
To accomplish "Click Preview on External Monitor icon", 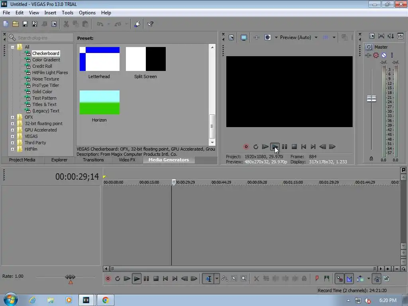I will tap(243, 37).
